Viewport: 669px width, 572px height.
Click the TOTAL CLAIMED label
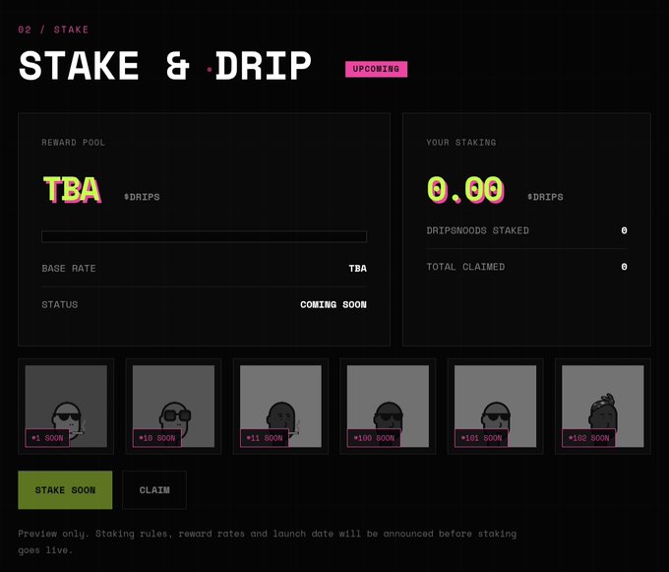pos(465,267)
